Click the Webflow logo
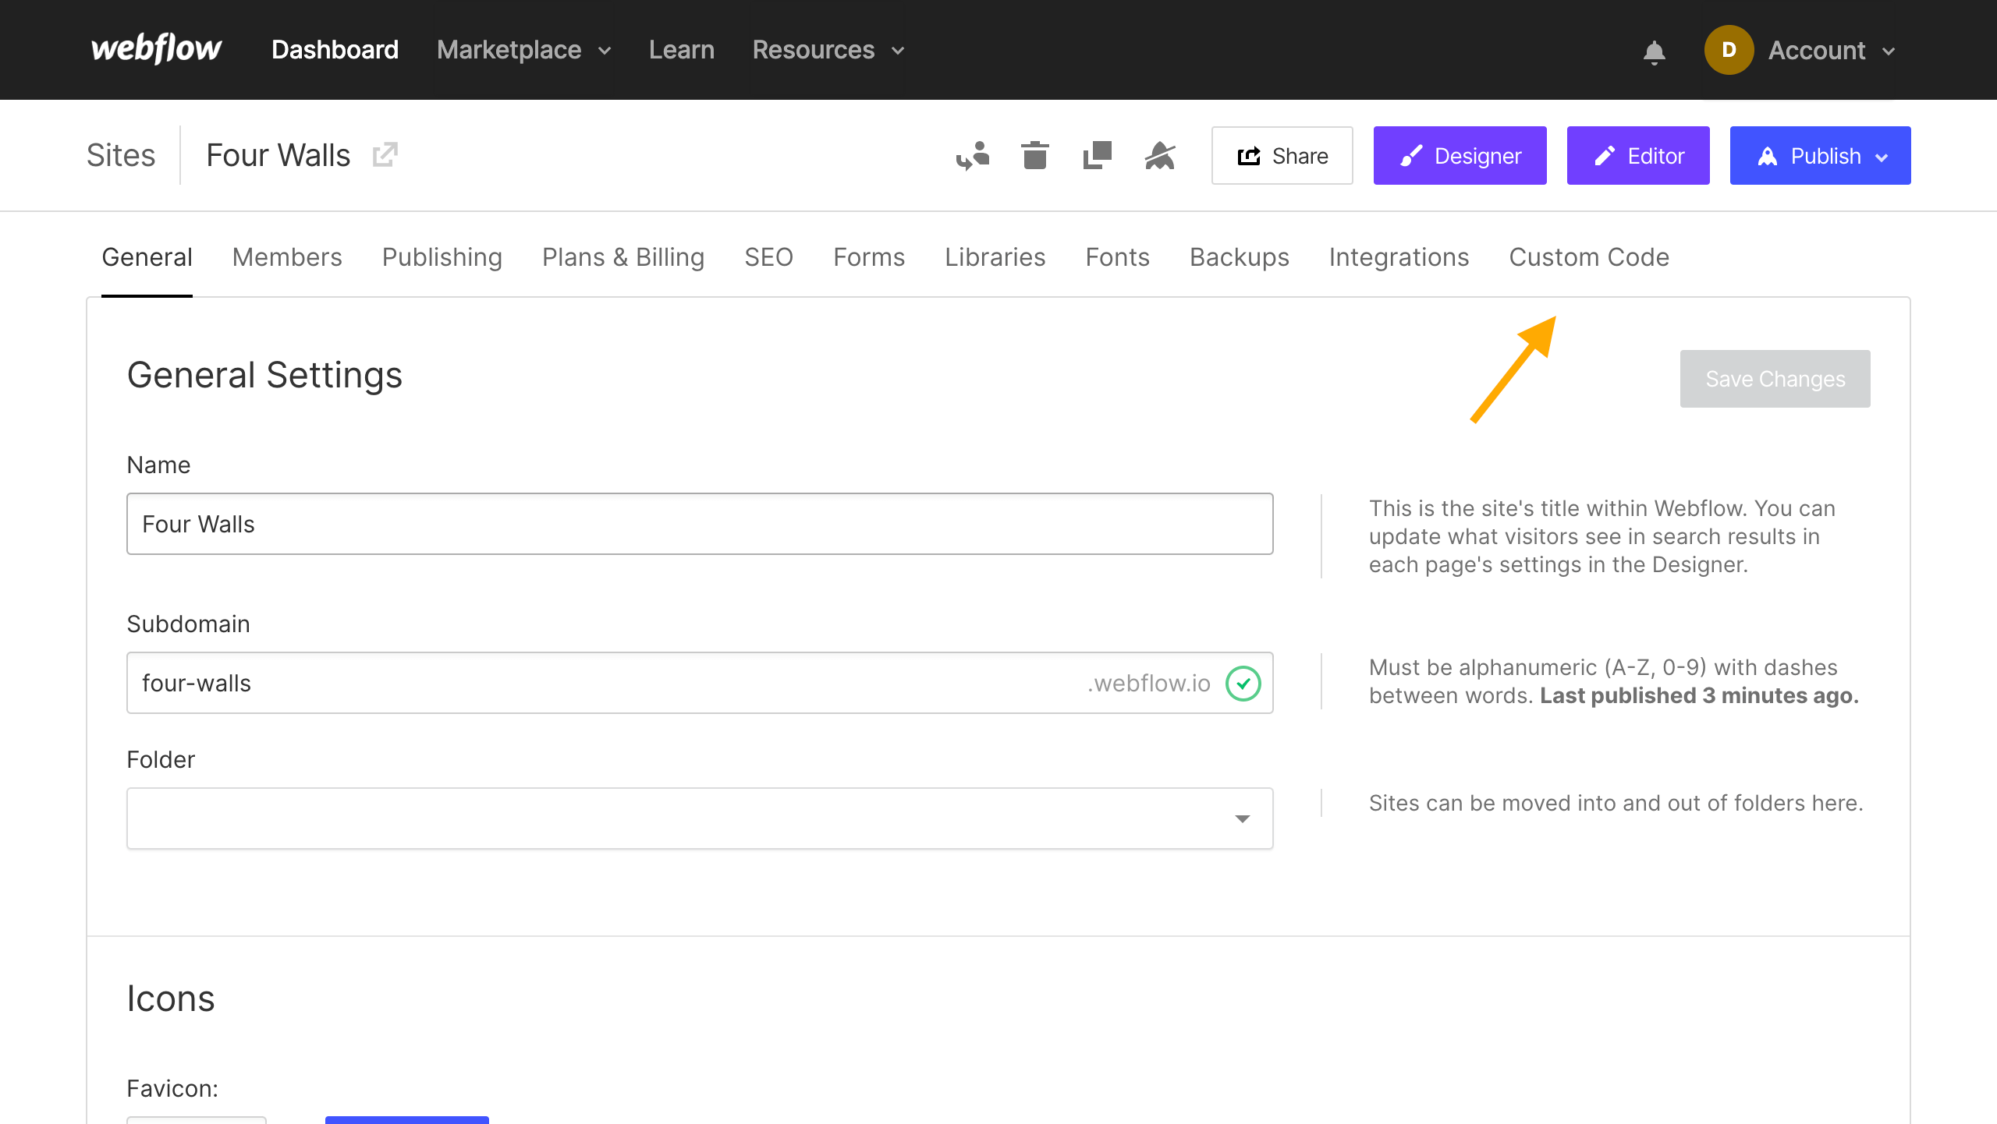Viewport: 1997px width, 1124px height. [x=157, y=49]
